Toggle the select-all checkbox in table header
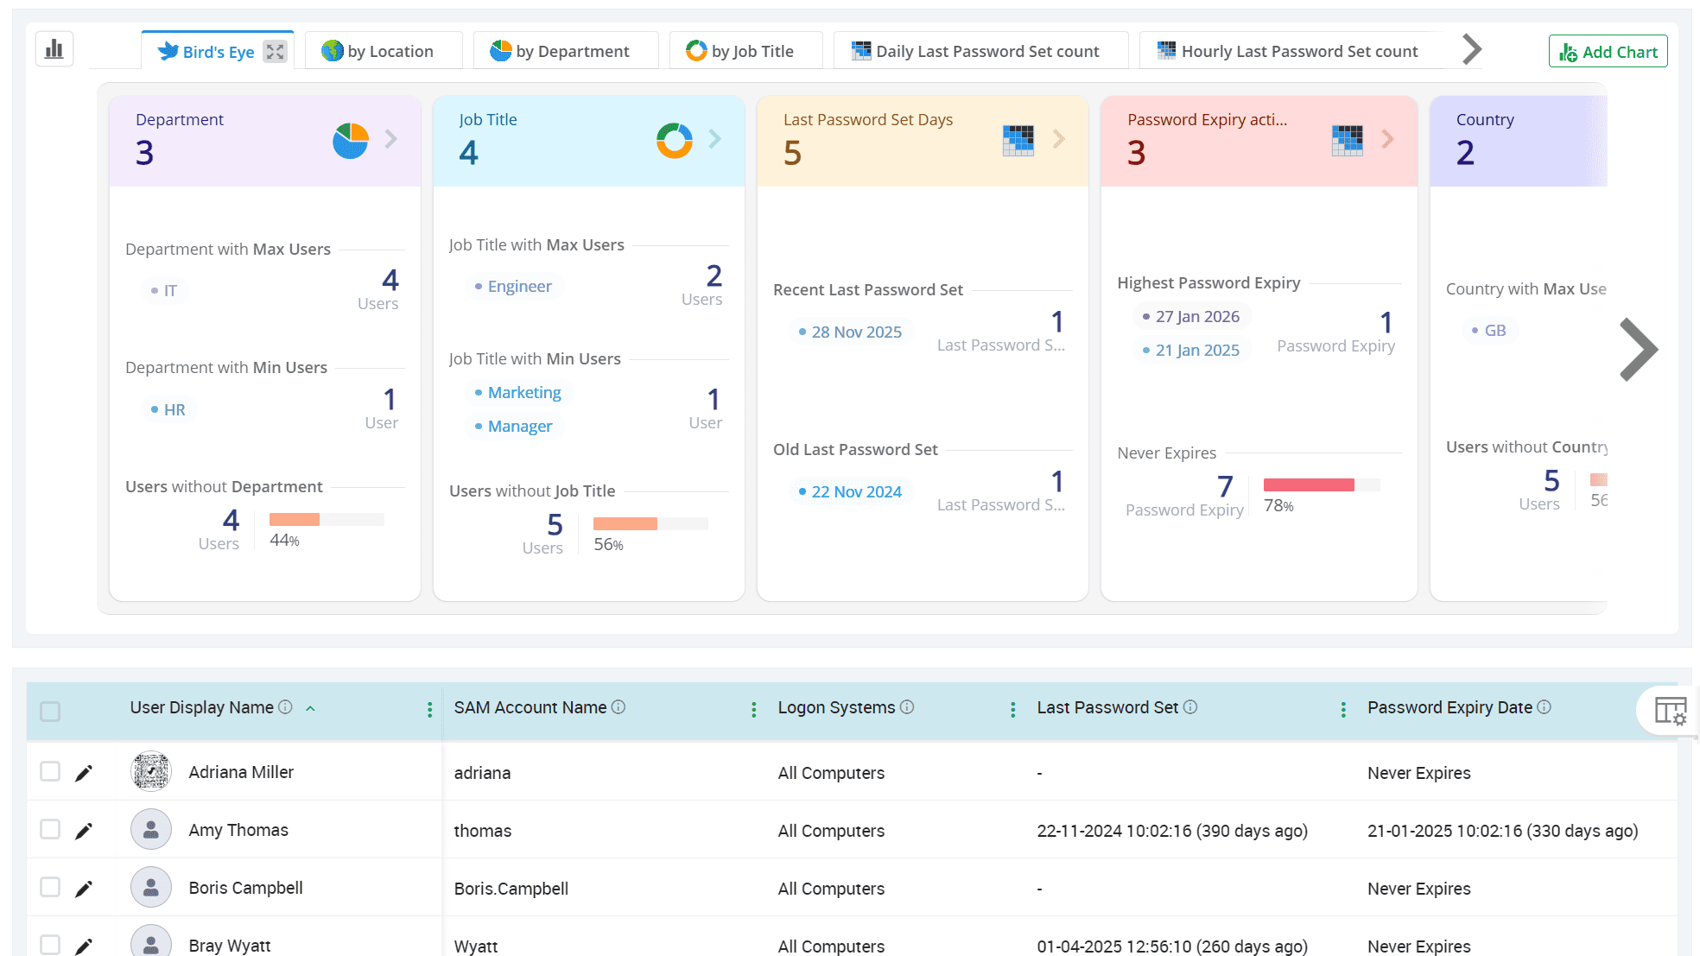 (50, 712)
